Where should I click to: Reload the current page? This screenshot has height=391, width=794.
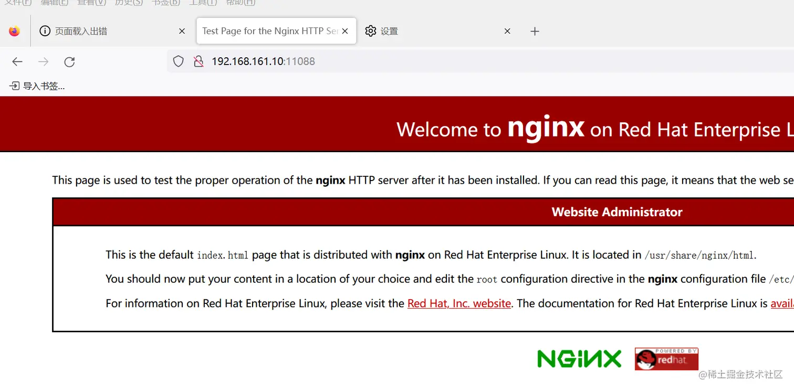[69, 61]
